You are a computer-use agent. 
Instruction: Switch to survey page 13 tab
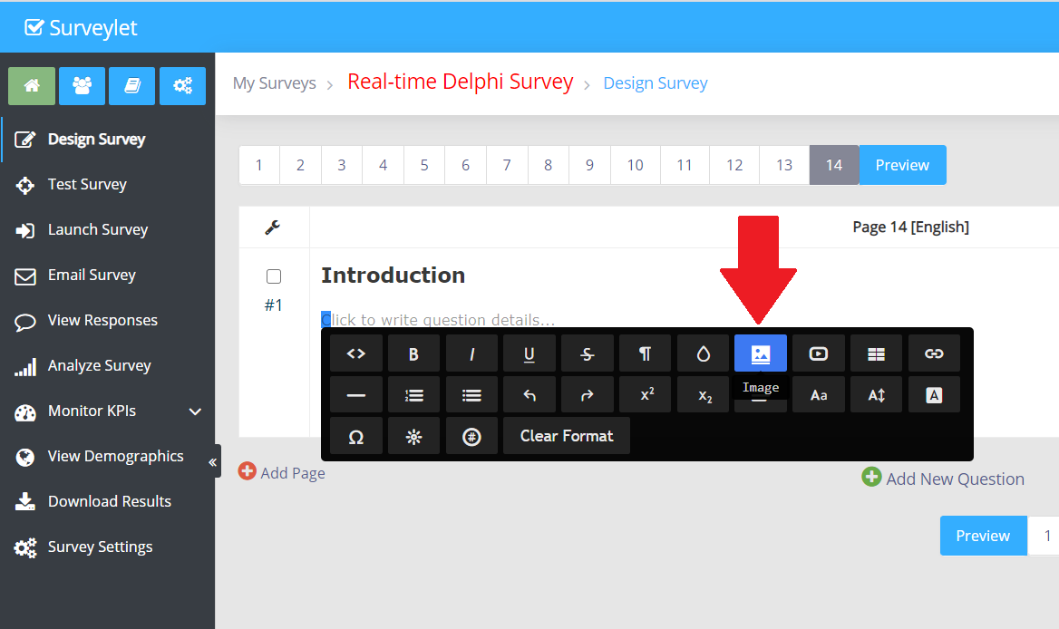click(x=784, y=165)
